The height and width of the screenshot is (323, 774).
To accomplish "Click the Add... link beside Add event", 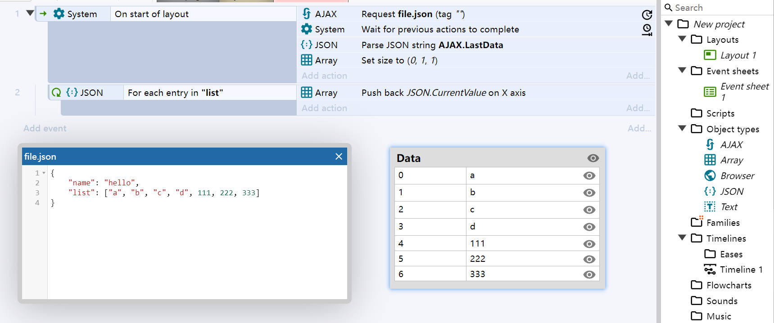I will 639,128.
